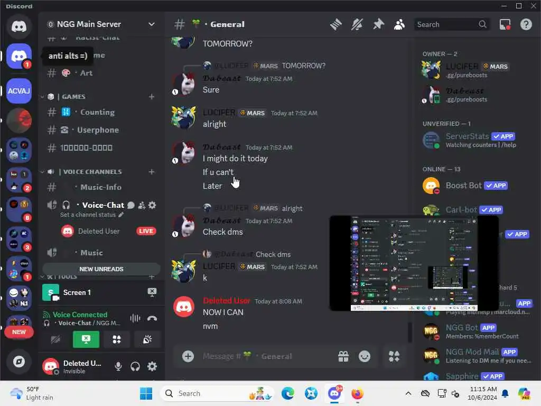Open noise suppression waveform icon
Screen dimensions: 541x406
pyautogui.click(x=135, y=318)
